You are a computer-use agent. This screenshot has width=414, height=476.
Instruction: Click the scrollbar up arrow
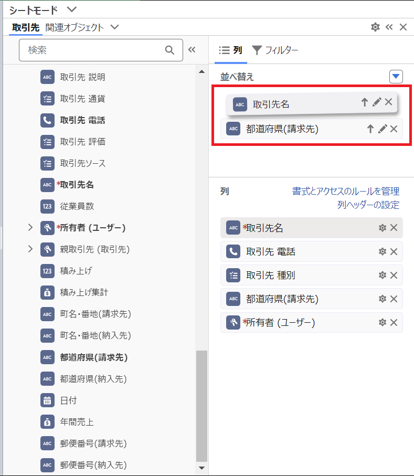pyautogui.click(x=201, y=72)
